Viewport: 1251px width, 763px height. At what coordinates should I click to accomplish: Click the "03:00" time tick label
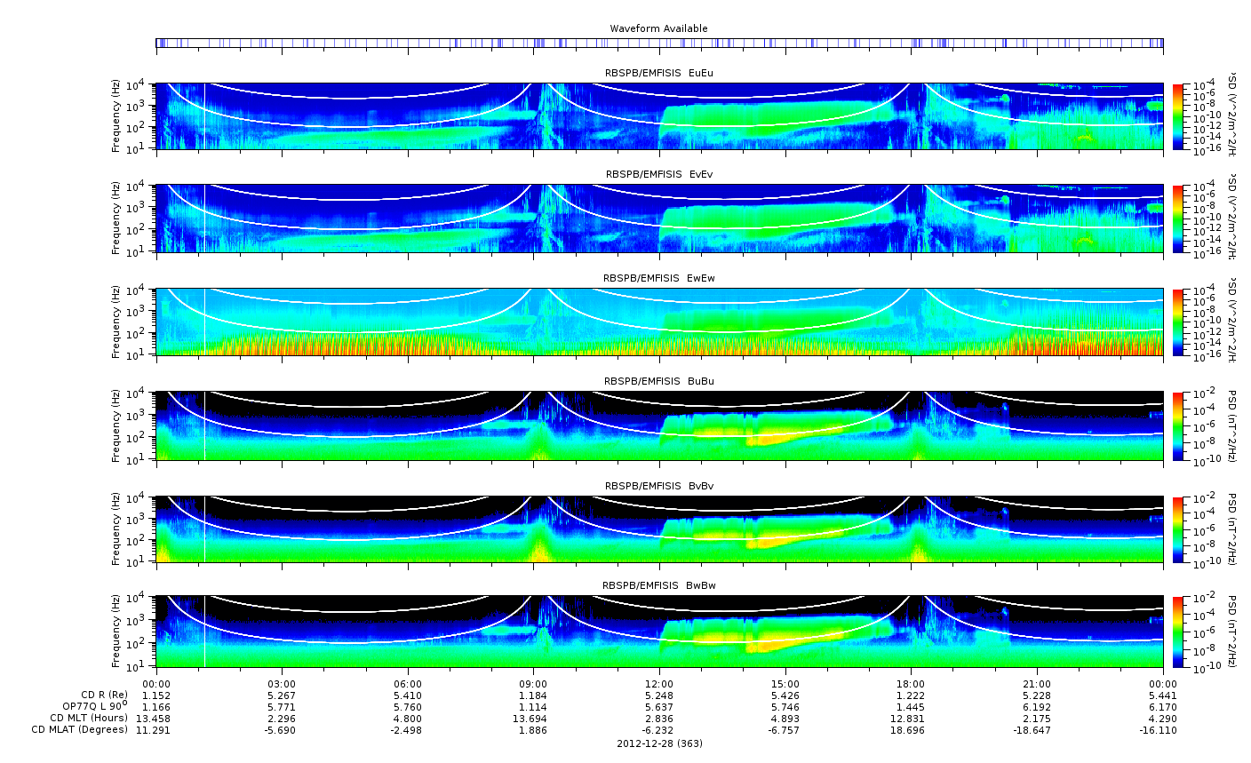[282, 683]
